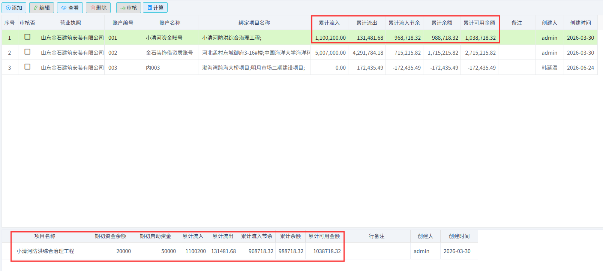The width and height of the screenshot is (603, 271).
Task: Click the 编辑 (Edit) toolbar button
Action: point(42,8)
